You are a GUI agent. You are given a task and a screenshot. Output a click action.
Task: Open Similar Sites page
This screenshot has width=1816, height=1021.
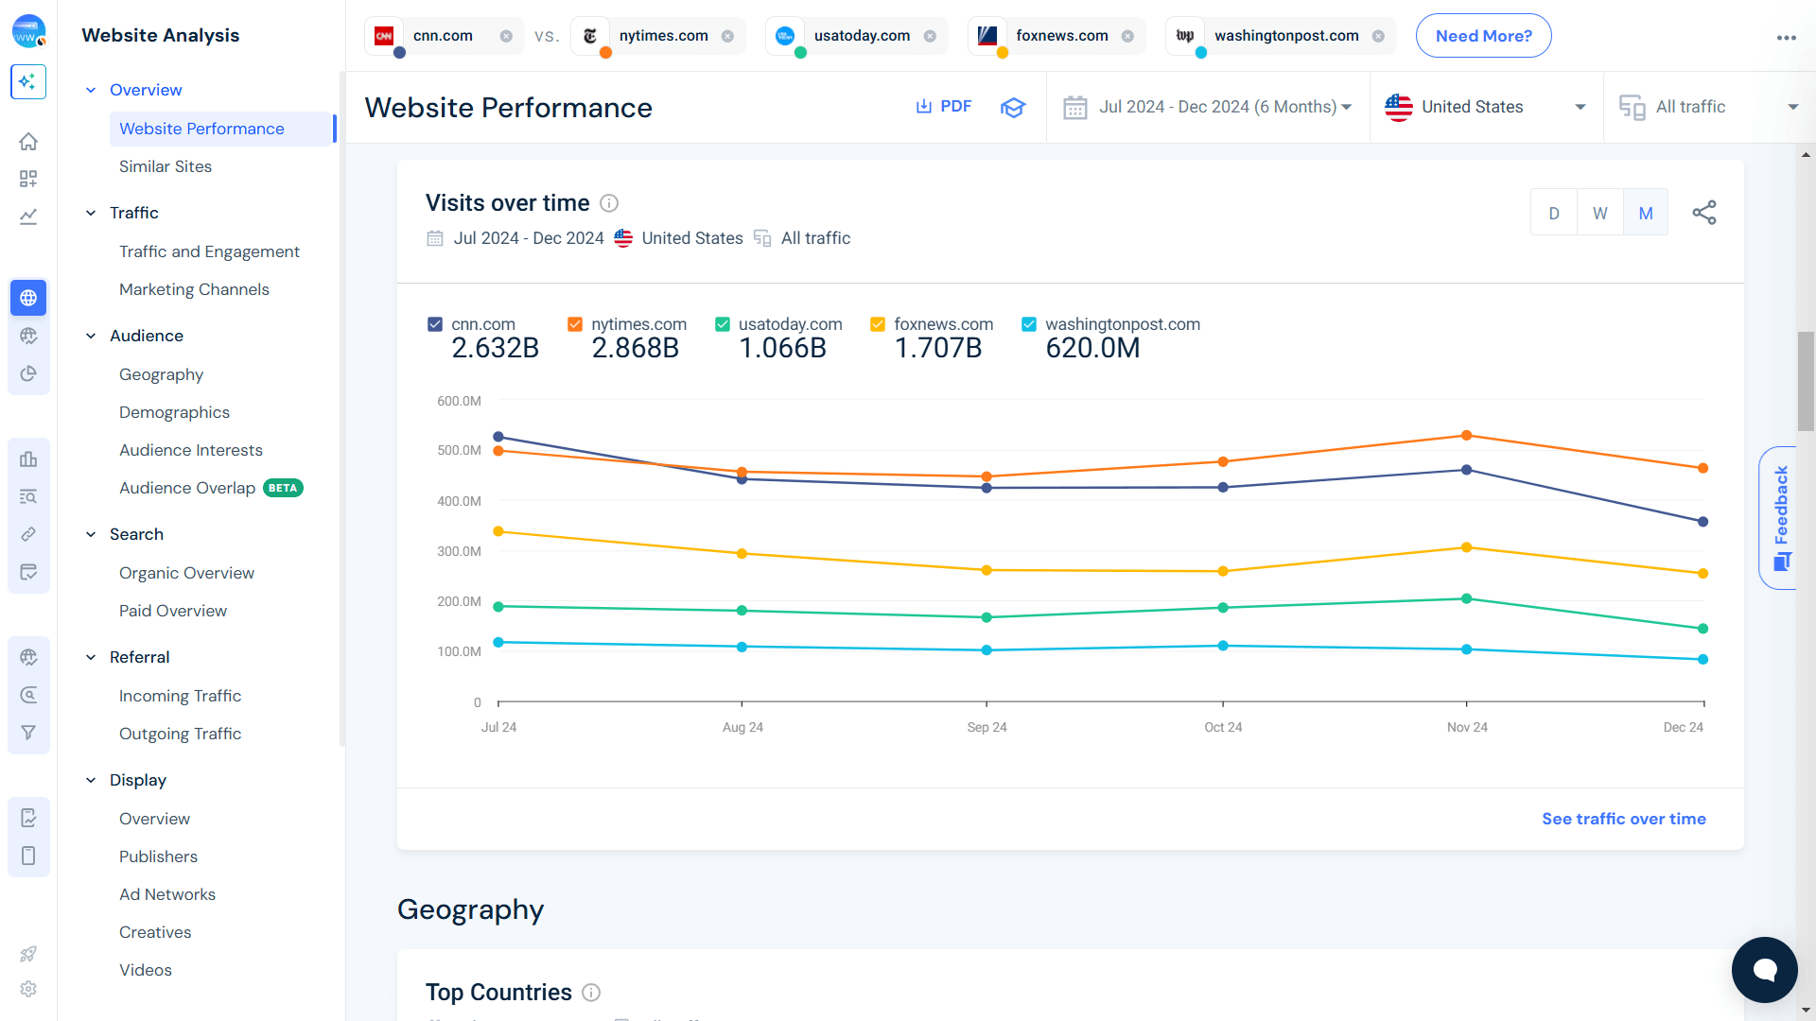[x=166, y=166]
